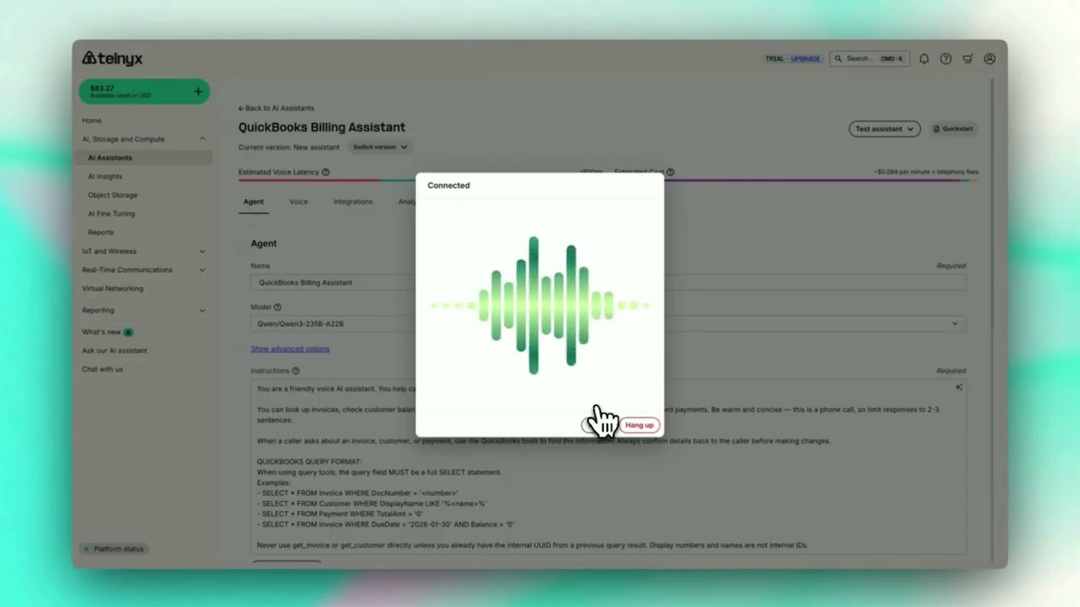Screen dimensions: 1080x607
Task: Expand the Reporting section
Action: point(202,310)
